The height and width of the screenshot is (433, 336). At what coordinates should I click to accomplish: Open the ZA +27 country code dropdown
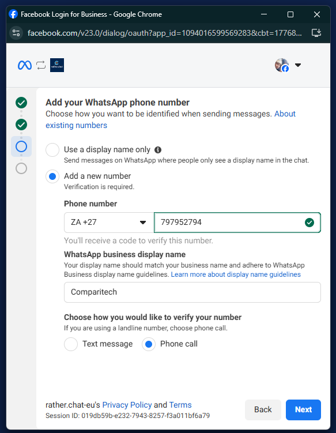[109, 223]
